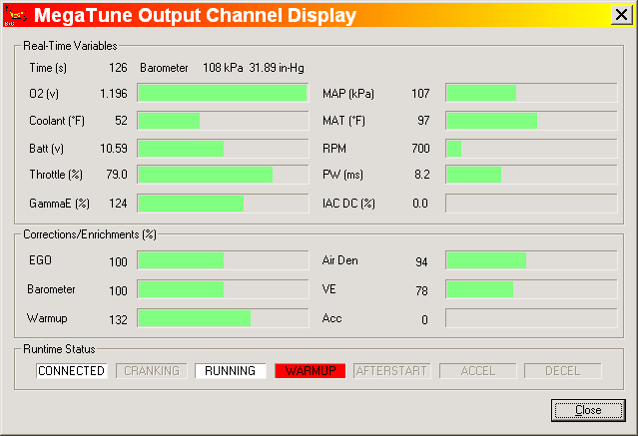Click the AFTERSTART status indicator

click(x=391, y=371)
